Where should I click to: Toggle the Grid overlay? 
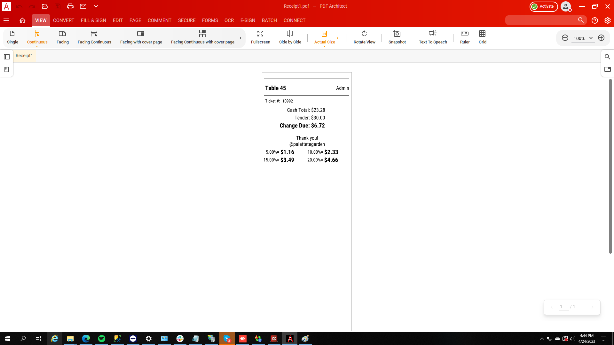tap(482, 37)
